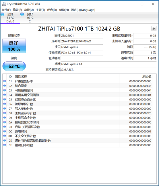Click the status dot for 综合温度 row
This screenshot has height=186, width=159.
click(x=5, y=86)
